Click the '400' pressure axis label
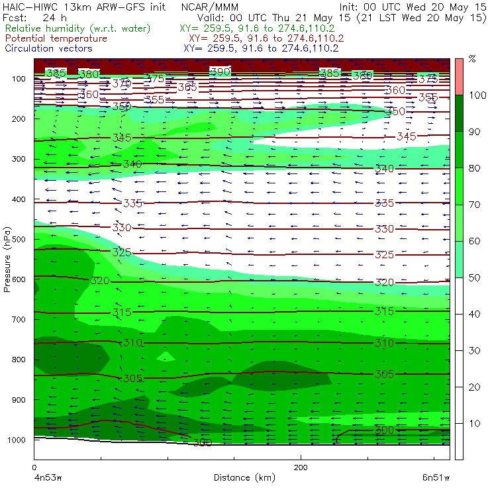The width and height of the screenshot is (490, 490). 19,199
